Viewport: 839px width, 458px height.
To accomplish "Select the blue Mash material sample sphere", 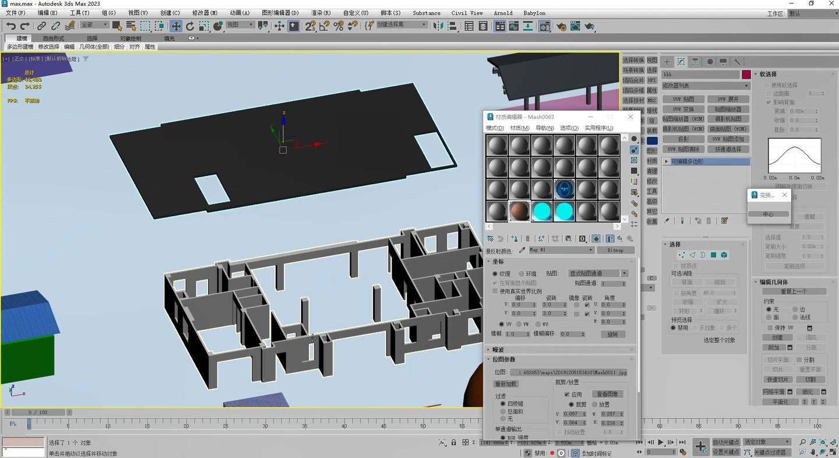I will click(564, 189).
